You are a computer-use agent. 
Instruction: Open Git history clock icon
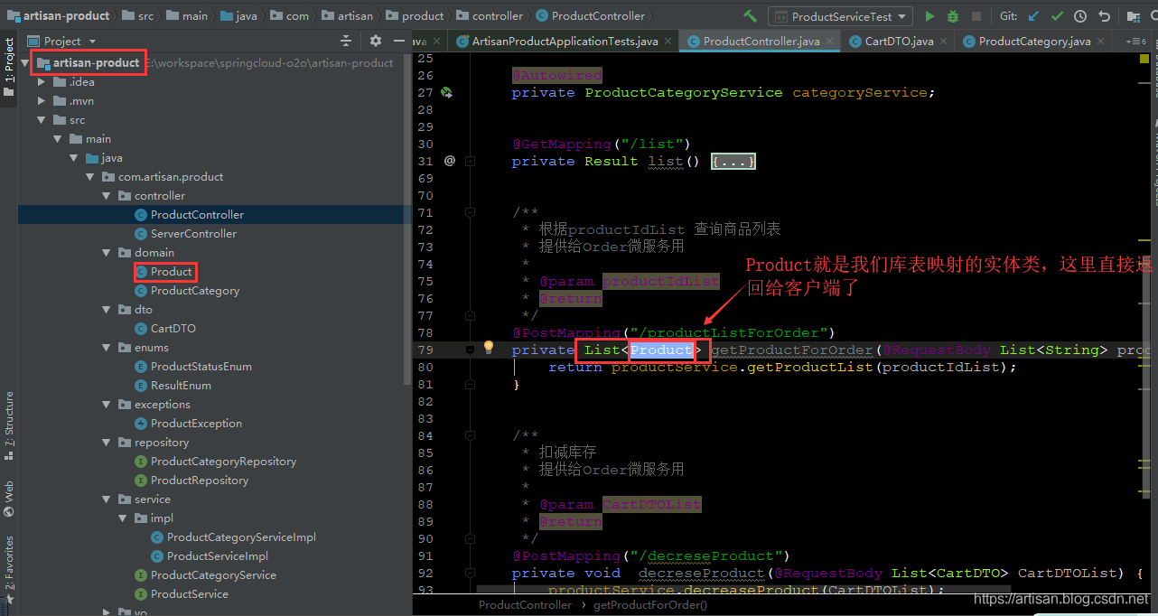(x=1080, y=16)
